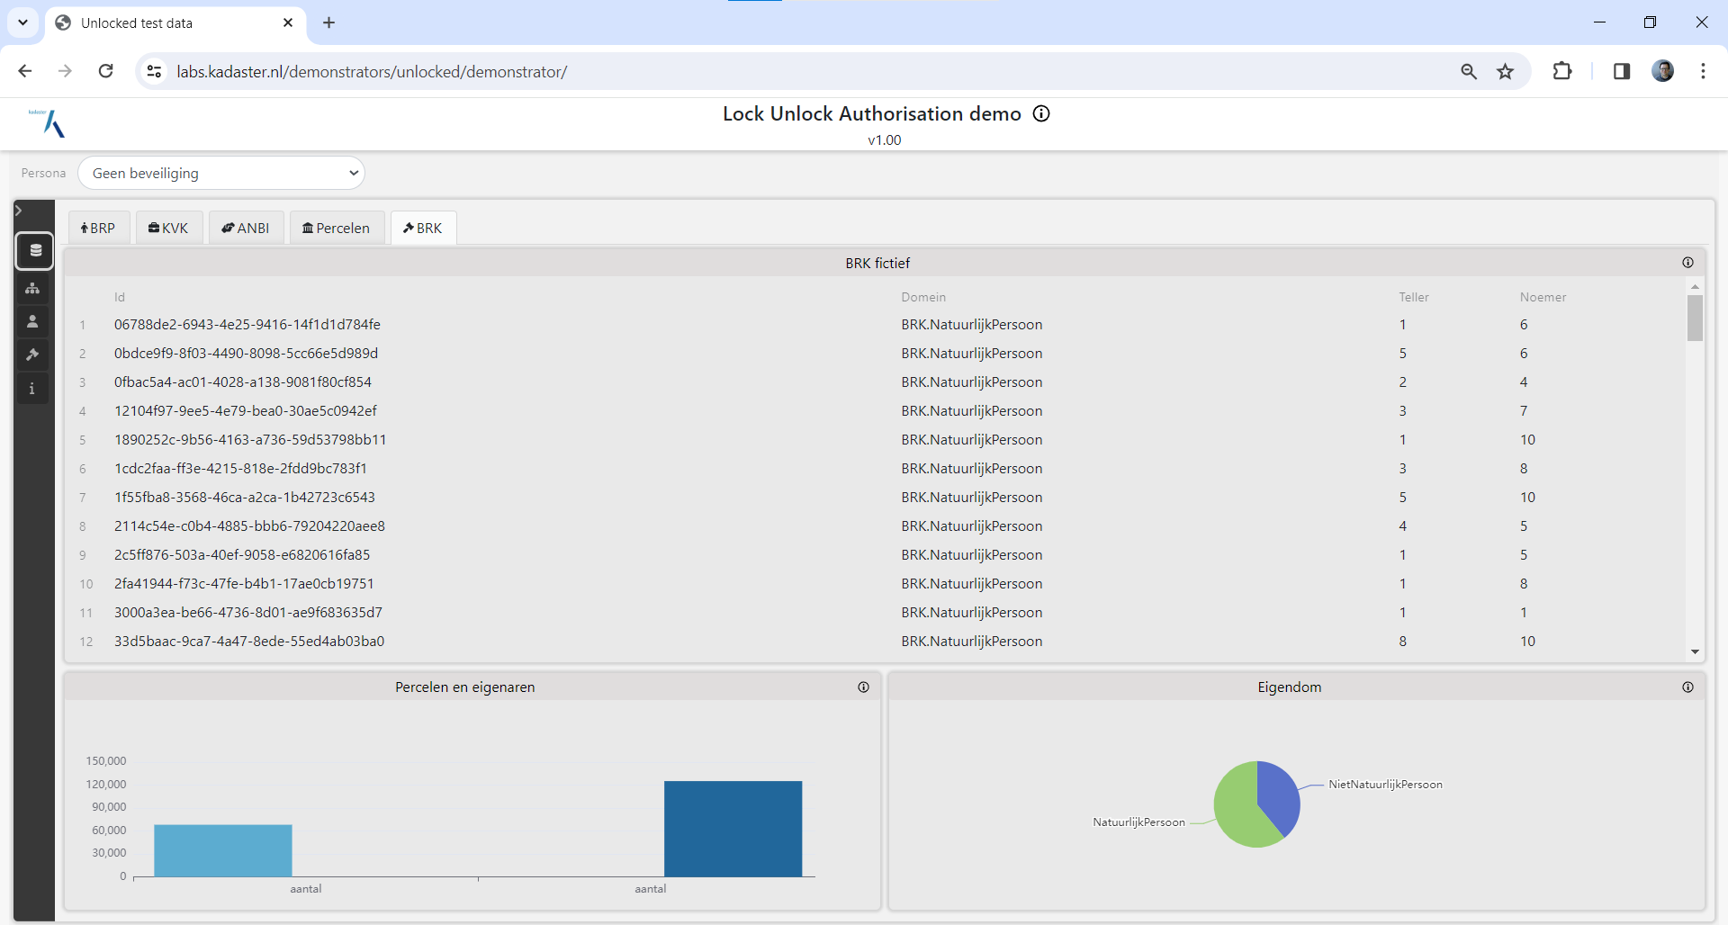Switch to the BRP tab
The height and width of the screenshot is (925, 1728).
pyautogui.click(x=99, y=228)
